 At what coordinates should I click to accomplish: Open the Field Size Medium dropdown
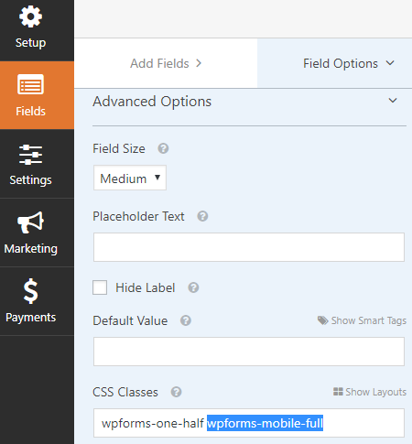point(130,178)
